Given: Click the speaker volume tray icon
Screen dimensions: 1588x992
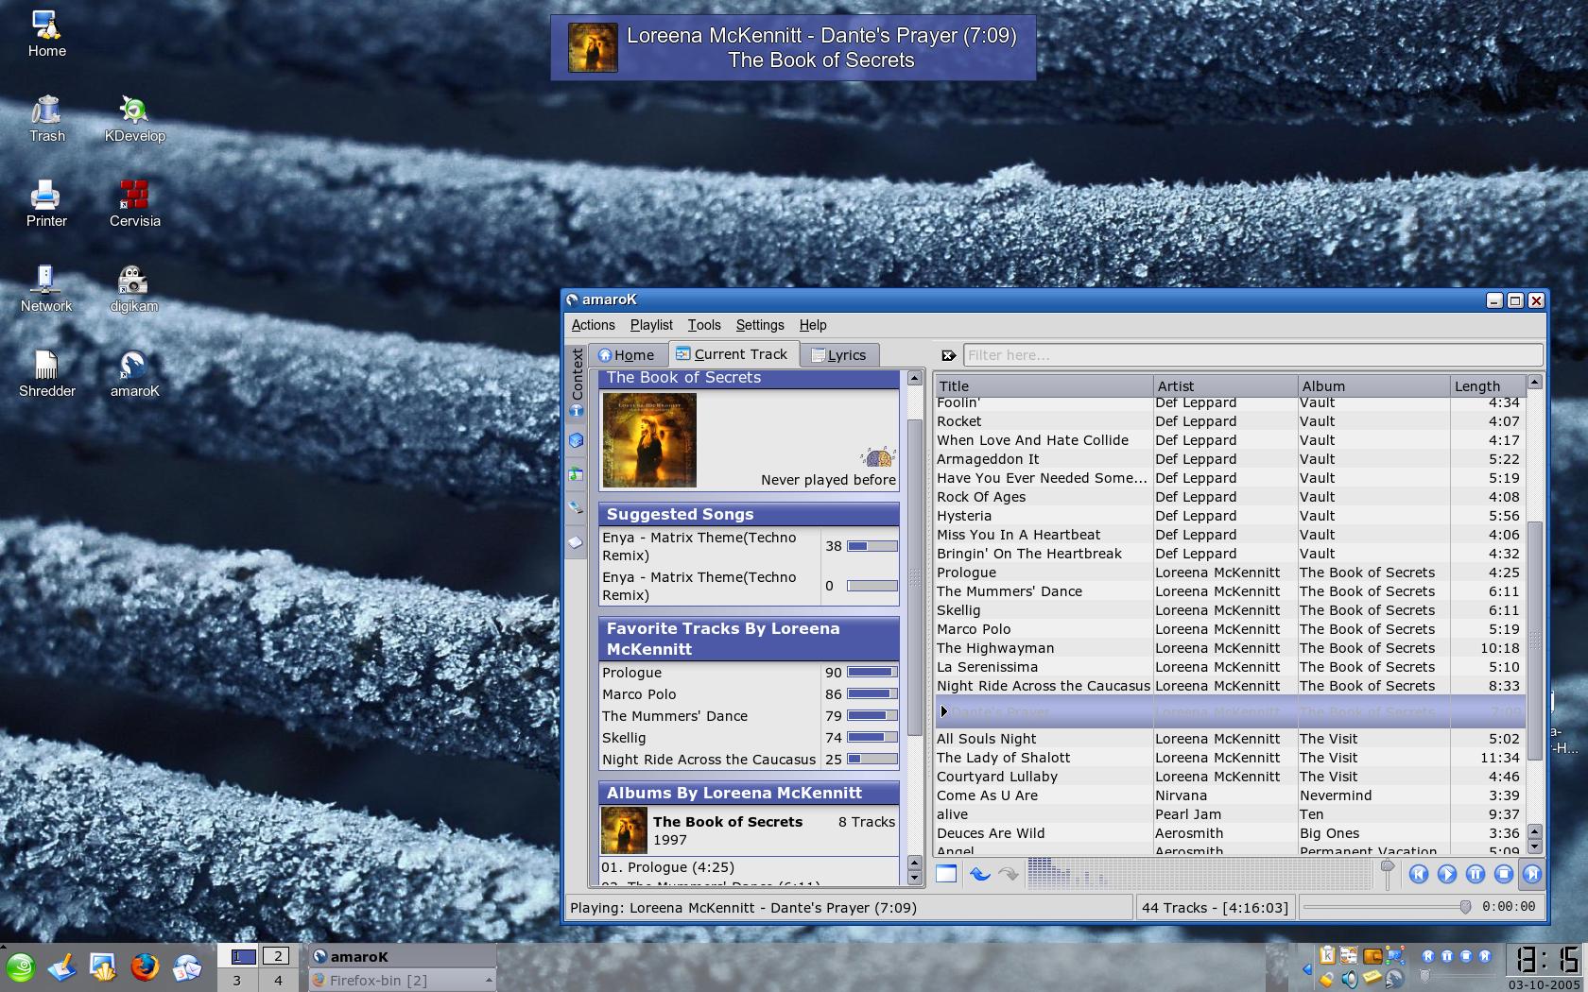Looking at the screenshot, I should pyautogui.click(x=1350, y=979).
